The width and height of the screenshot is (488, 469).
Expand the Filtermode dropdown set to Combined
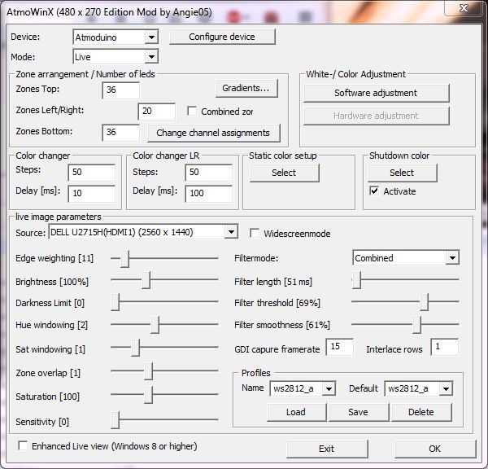[x=452, y=258]
